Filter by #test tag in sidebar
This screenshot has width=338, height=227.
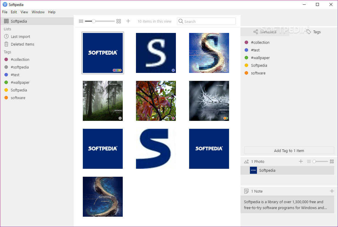click(x=37, y=75)
